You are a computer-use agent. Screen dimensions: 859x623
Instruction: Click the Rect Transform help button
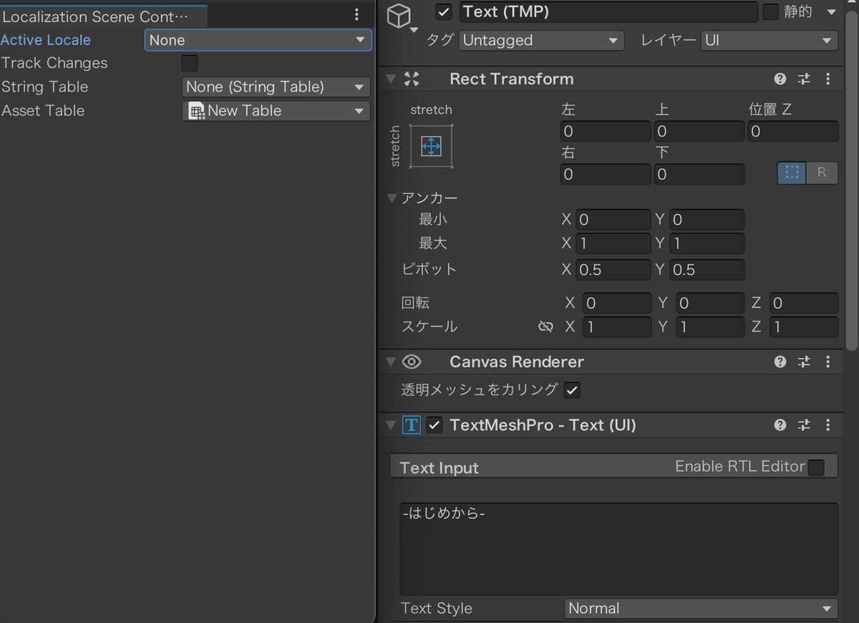(x=780, y=79)
